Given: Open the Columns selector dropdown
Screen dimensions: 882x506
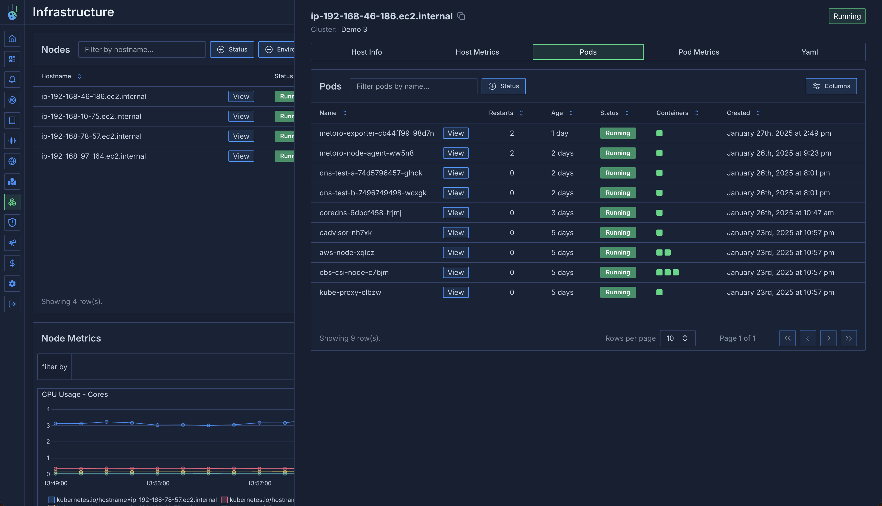Looking at the screenshot, I should coord(831,86).
